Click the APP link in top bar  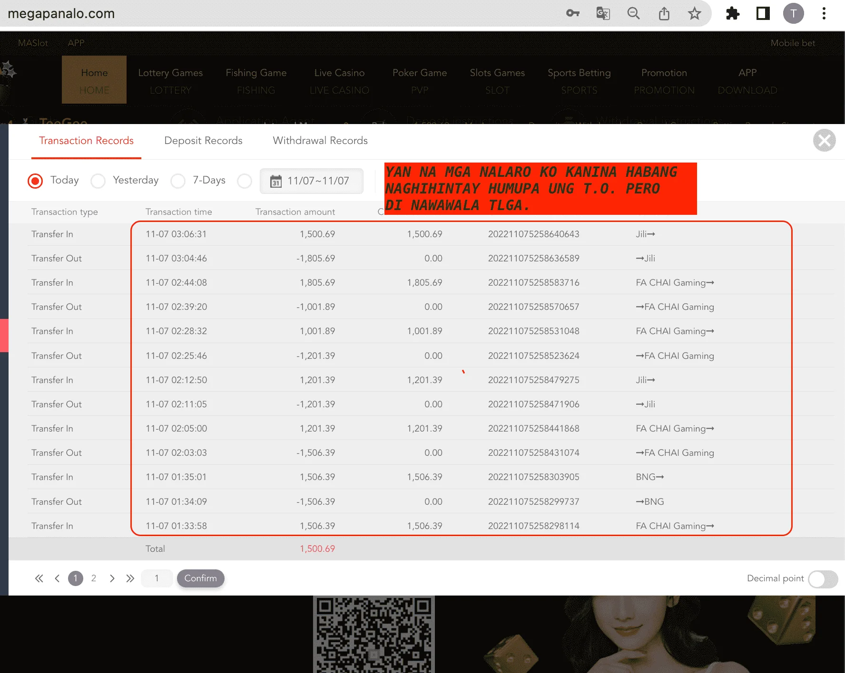pos(76,43)
